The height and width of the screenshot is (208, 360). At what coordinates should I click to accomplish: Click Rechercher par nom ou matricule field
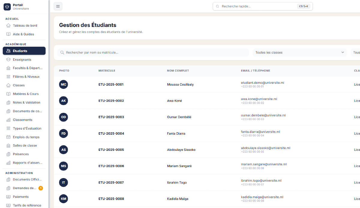tap(153, 52)
